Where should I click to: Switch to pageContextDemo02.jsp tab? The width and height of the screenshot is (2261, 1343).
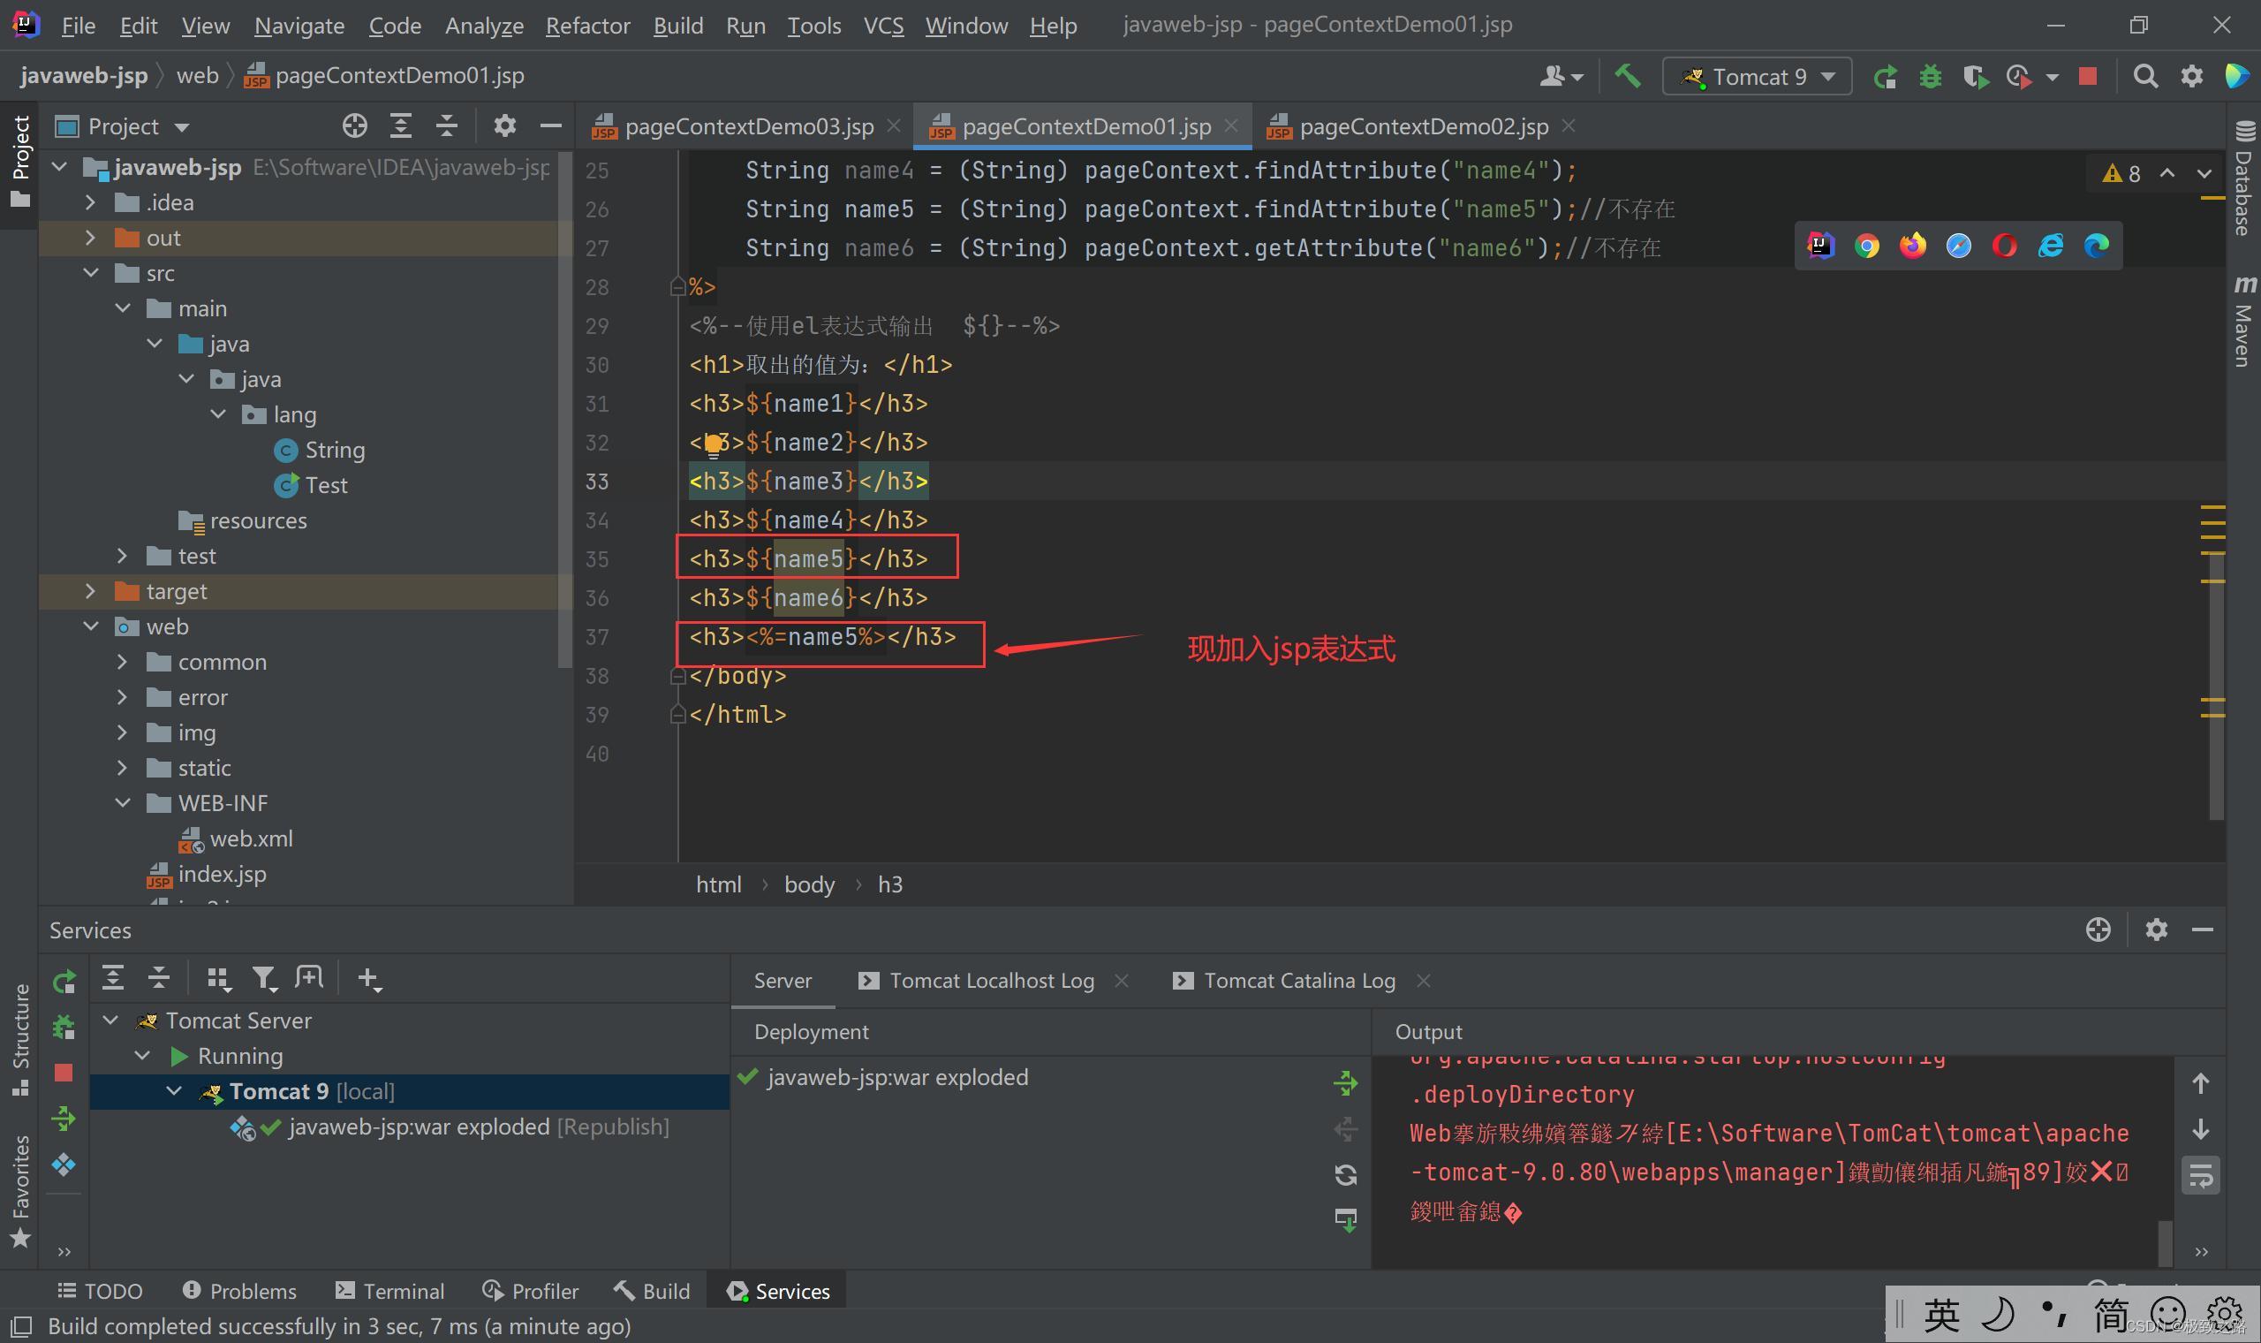point(1423,125)
